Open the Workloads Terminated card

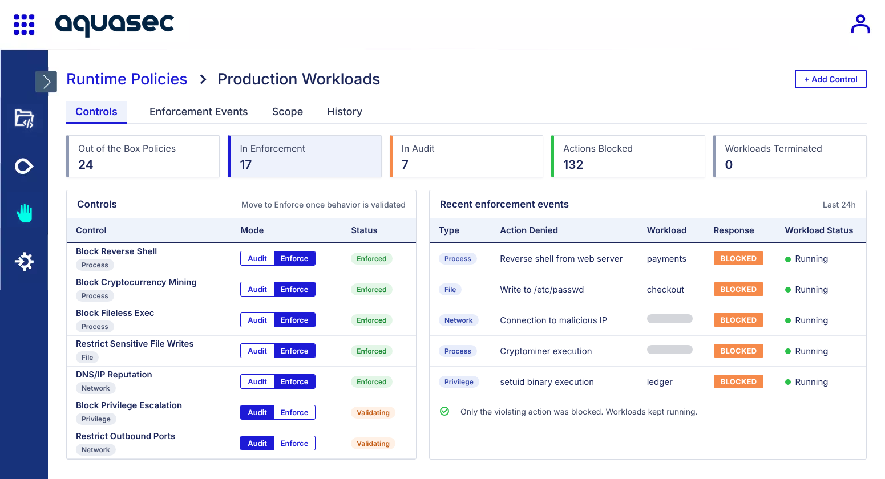coord(790,156)
